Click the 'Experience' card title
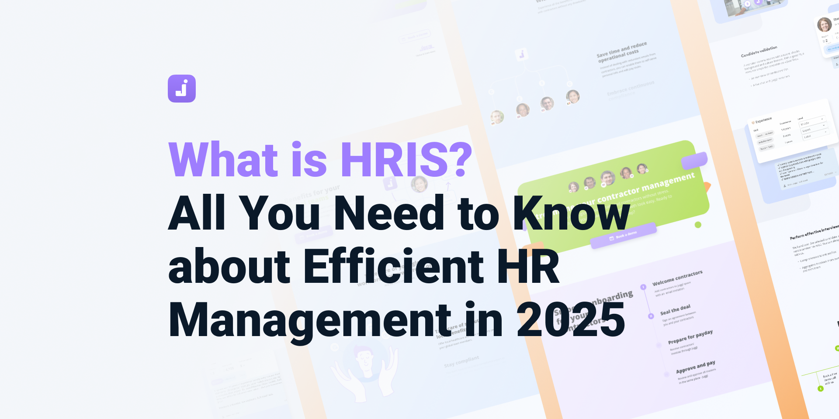Screen dimensions: 839x419 point(763,120)
